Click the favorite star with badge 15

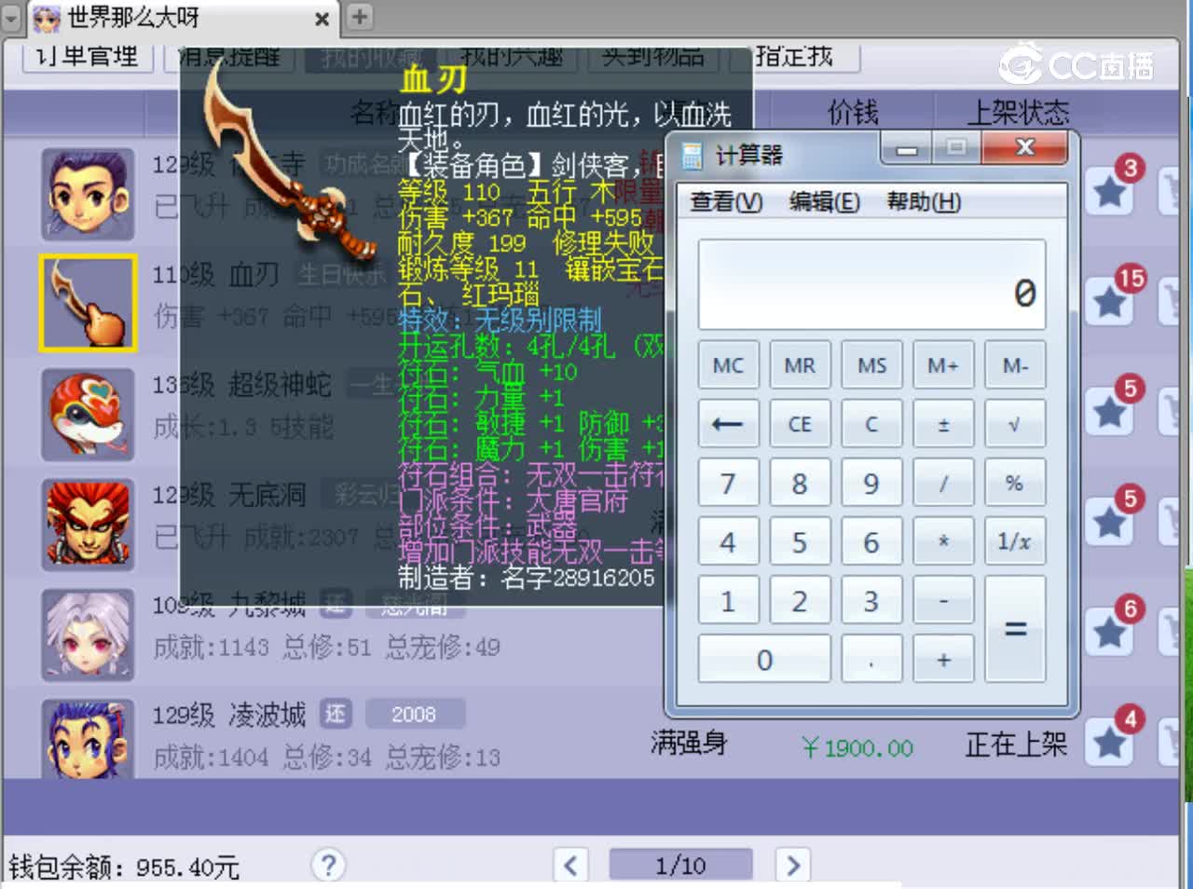pyautogui.click(x=1110, y=302)
